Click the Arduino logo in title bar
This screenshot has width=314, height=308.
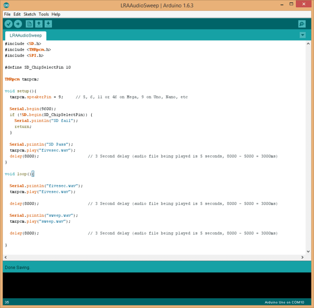tap(6, 5)
